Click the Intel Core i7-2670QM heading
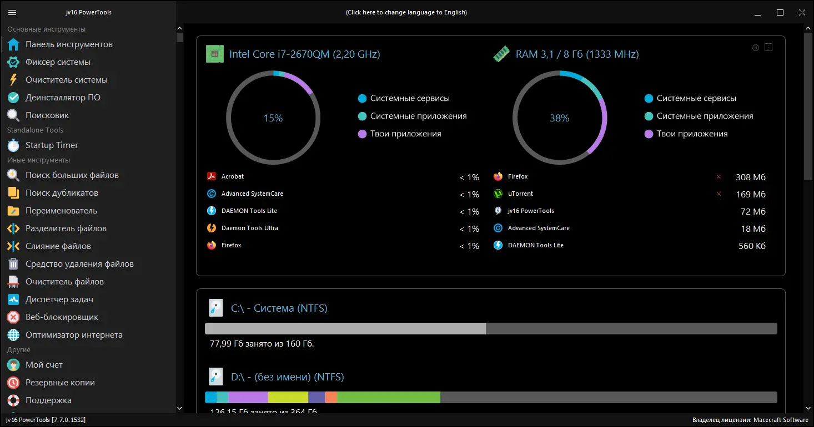The image size is (814, 427). pos(305,54)
